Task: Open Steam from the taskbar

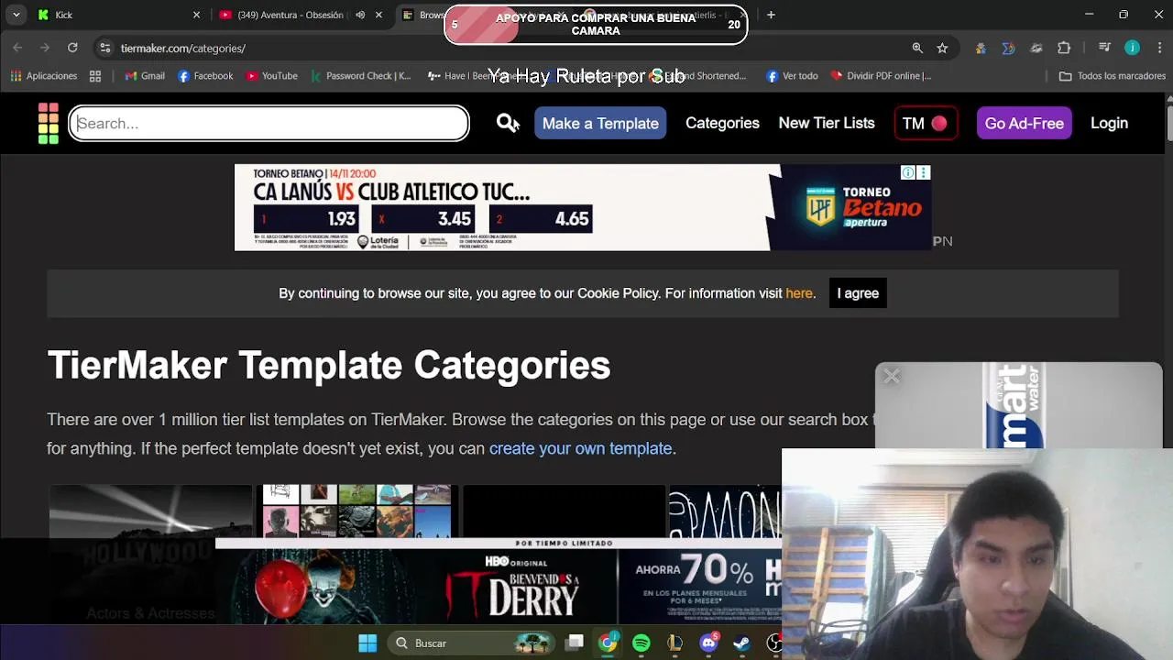Action: 741,643
